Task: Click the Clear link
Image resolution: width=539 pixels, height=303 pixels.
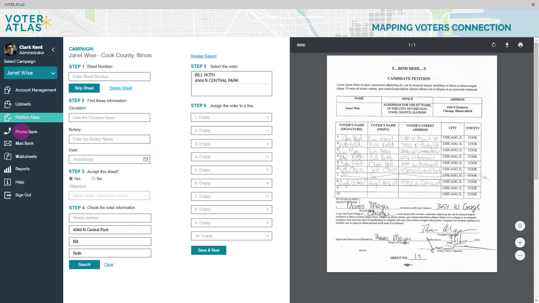Action: 109,265
